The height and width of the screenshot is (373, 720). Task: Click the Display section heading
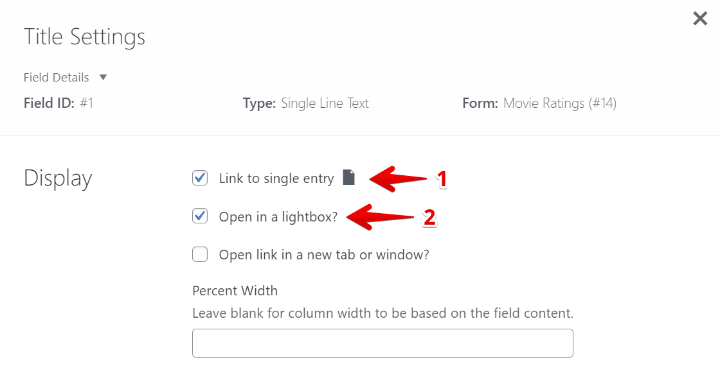[58, 178]
